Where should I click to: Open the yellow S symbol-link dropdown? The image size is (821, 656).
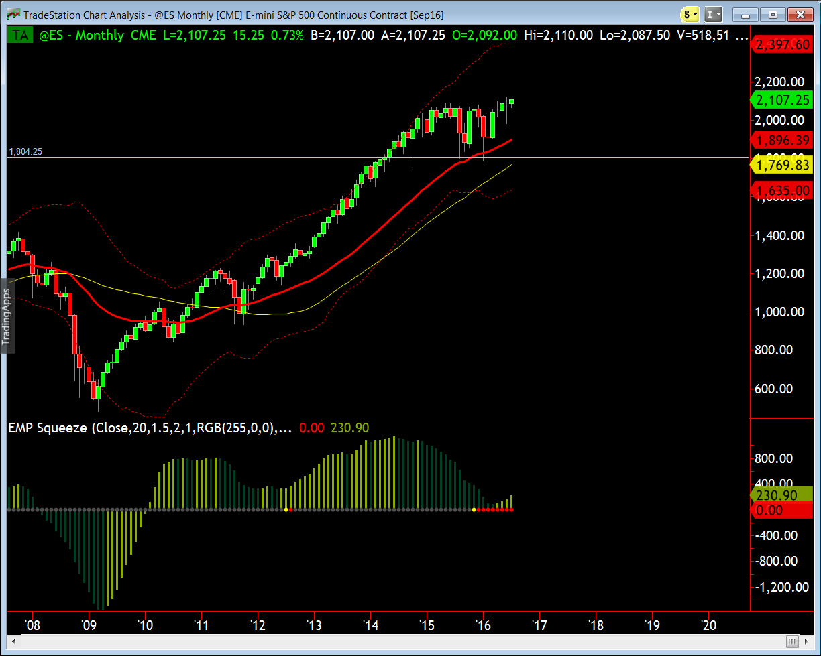[x=691, y=14]
